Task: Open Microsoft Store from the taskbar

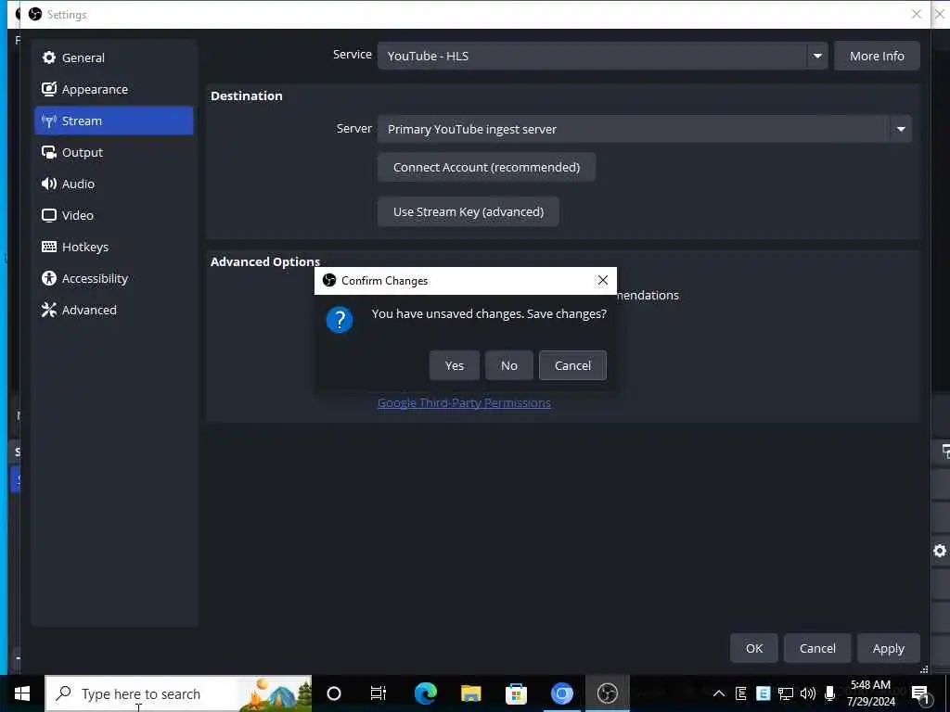Action: 516,693
